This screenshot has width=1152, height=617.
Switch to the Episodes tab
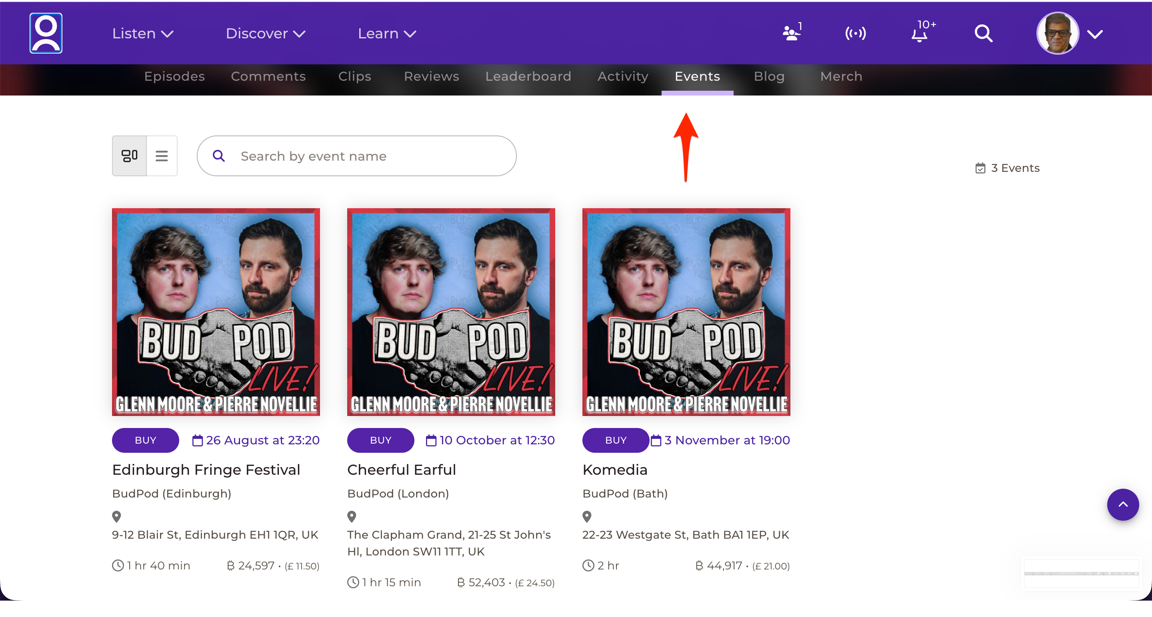click(x=174, y=76)
